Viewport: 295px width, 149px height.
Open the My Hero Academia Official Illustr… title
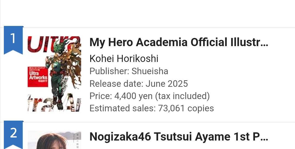click(179, 42)
